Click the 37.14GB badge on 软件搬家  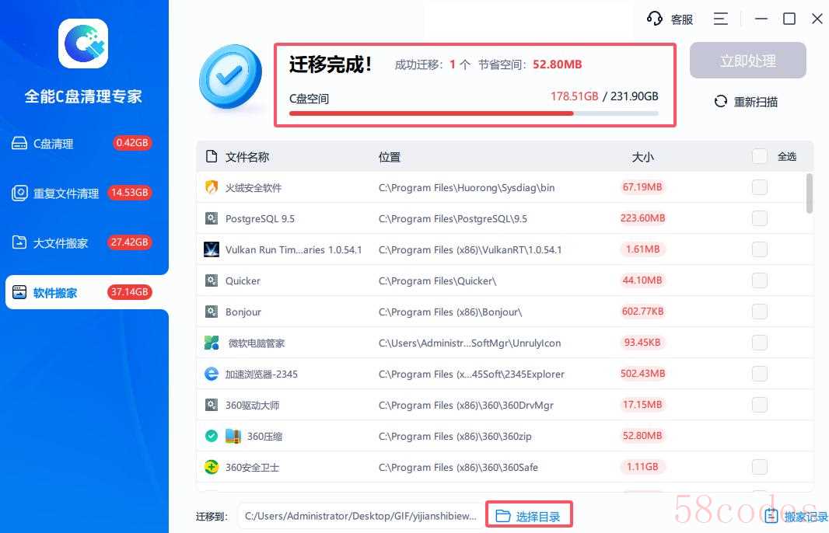(130, 292)
